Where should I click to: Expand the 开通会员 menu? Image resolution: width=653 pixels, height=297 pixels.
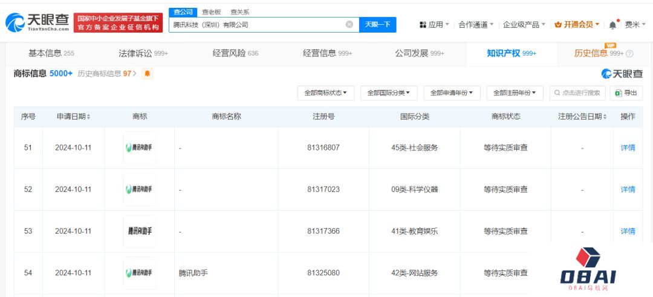(x=577, y=25)
